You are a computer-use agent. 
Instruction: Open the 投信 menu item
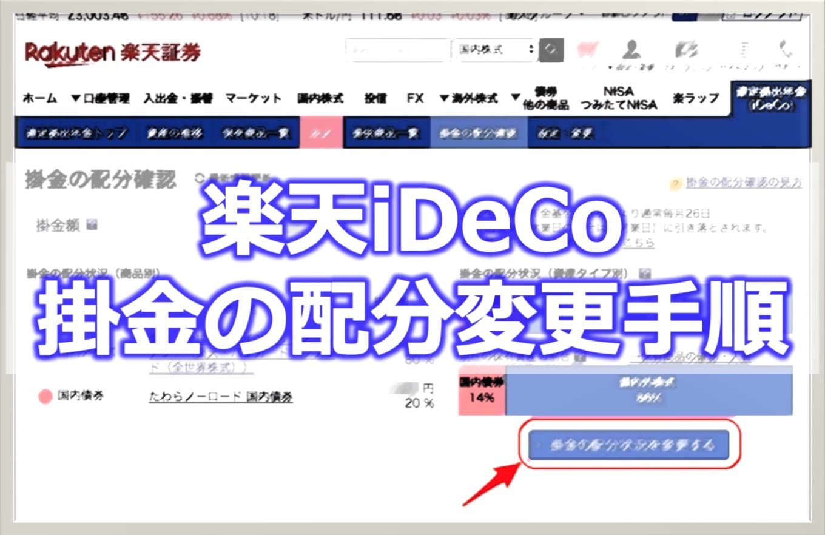(375, 98)
